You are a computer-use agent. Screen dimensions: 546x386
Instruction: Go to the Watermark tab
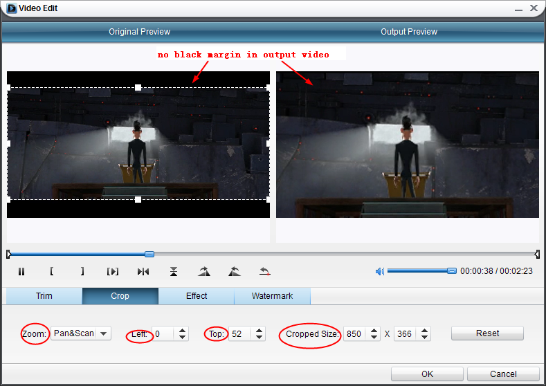[x=272, y=296]
